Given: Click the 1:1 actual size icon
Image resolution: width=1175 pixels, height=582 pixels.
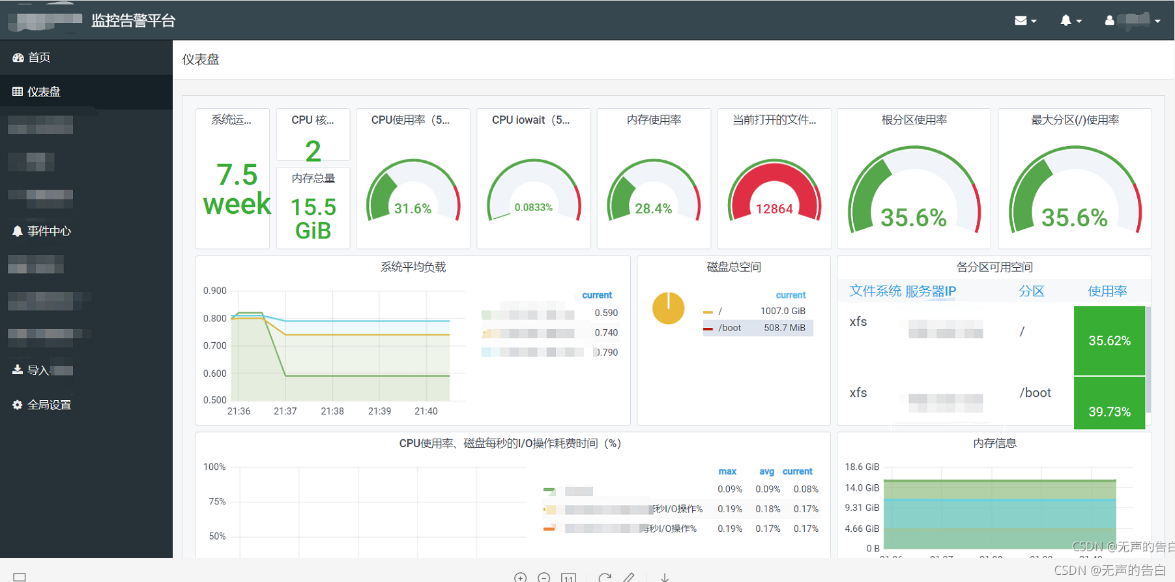Looking at the screenshot, I should point(569,577).
